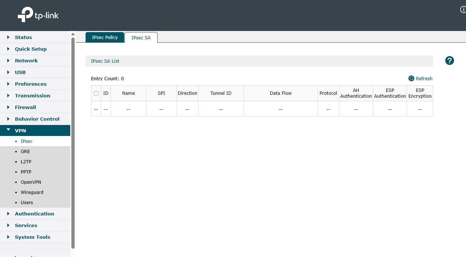Viewport: 466px width, 257px height.
Task: Click the SPI column header
Action: coord(161,93)
